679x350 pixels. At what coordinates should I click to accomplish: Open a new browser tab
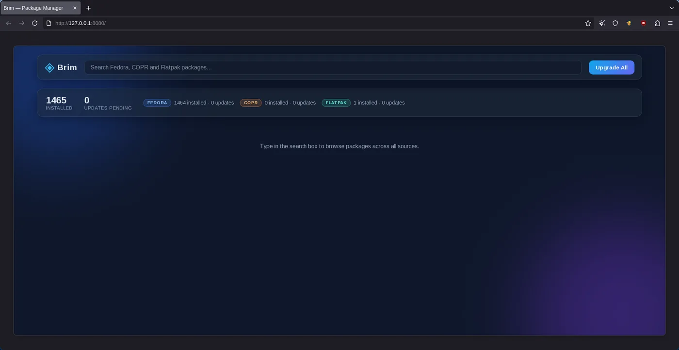coord(88,8)
